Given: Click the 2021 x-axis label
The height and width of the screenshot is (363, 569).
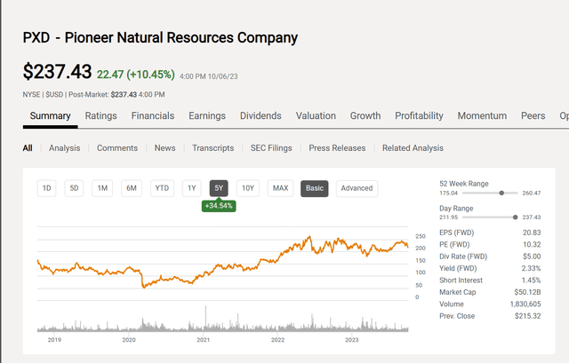Looking at the screenshot, I should [204, 340].
